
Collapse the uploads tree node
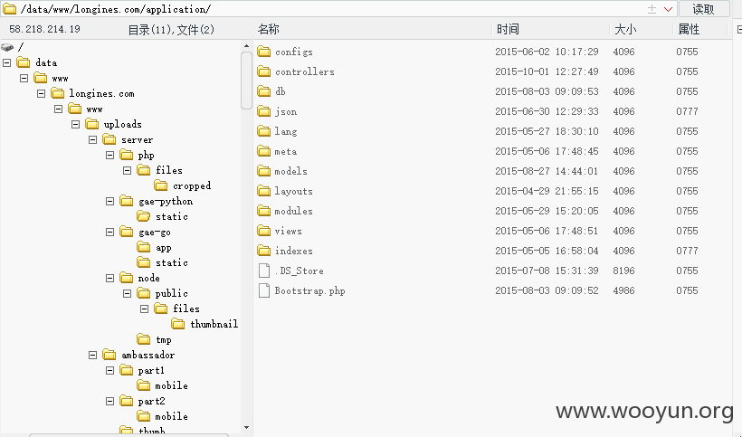coord(76,124)
